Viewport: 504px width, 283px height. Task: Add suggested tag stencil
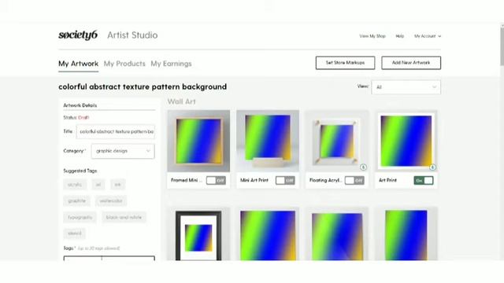[x=75, y=233]
